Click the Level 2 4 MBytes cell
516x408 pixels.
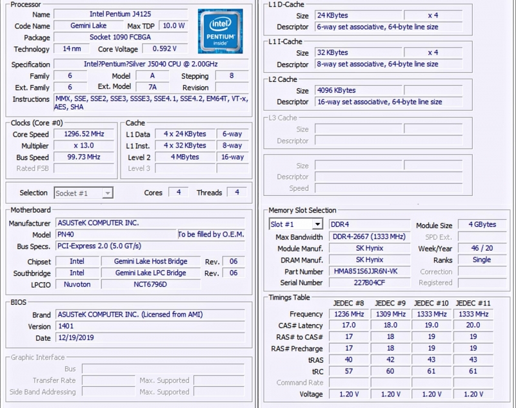(x=185, y=157)
